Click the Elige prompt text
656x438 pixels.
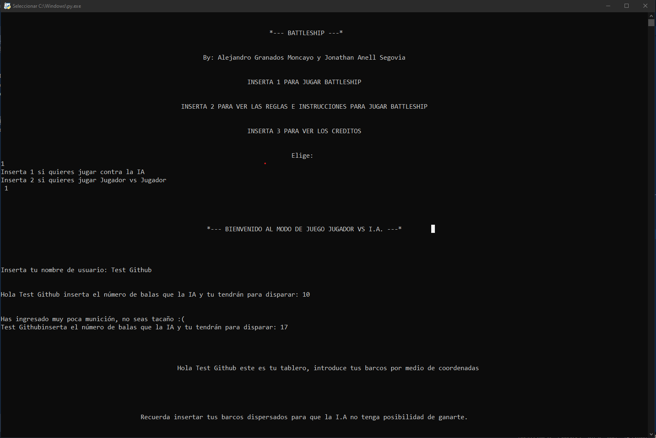pos(302,155)
